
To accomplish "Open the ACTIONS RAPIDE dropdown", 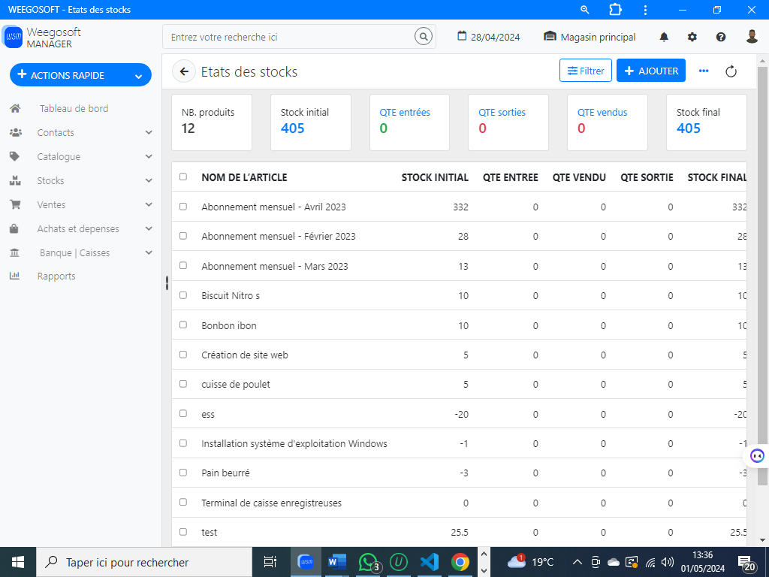I will tap(80, 75).
